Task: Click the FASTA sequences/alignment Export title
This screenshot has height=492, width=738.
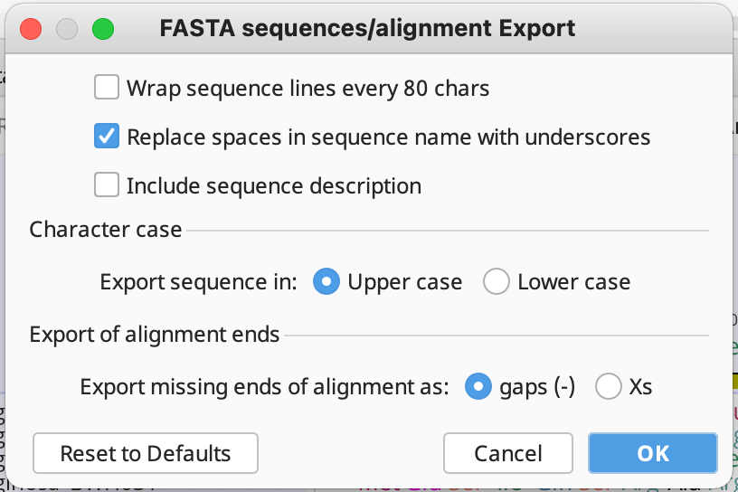Action: pos(367,28)
